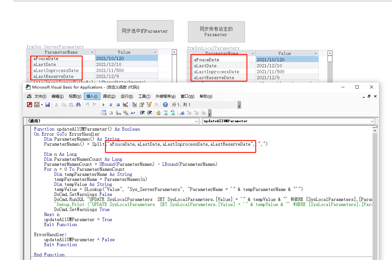
Task: Open the 外接程序(A) menu
Action: coord(166,96)
